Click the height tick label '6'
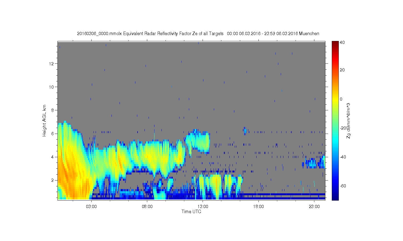 click(x=53, y=134)
